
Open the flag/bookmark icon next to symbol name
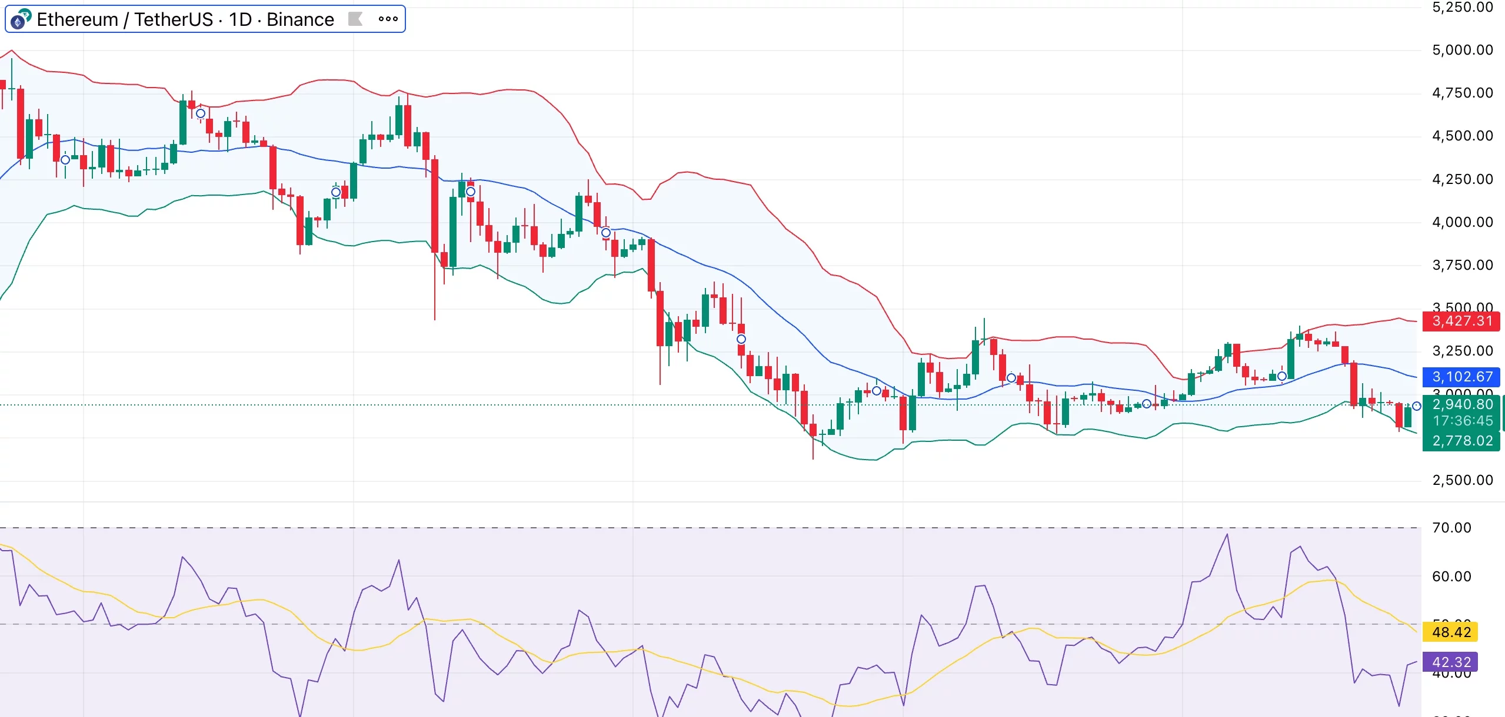[356, 19]
